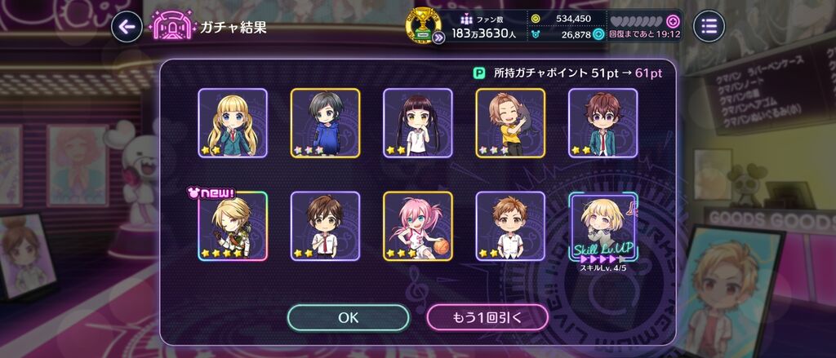Add gems with blue plus icon
Image resolution: width=836 pixels, height=358 pixels.
(x=598, y=34)
